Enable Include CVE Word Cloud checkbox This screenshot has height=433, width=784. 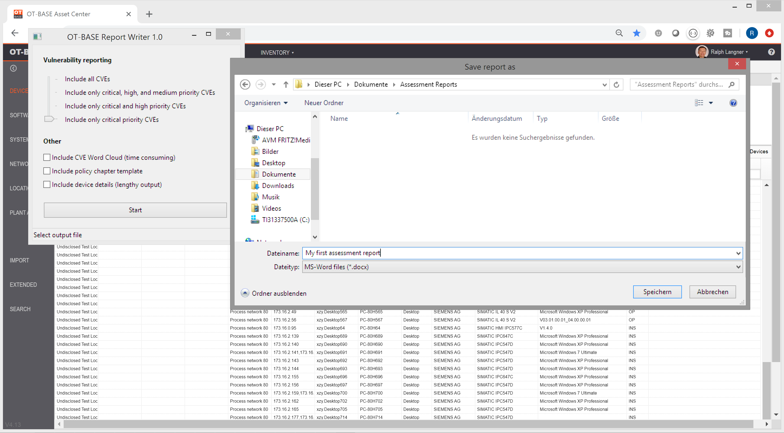(47, 157)
